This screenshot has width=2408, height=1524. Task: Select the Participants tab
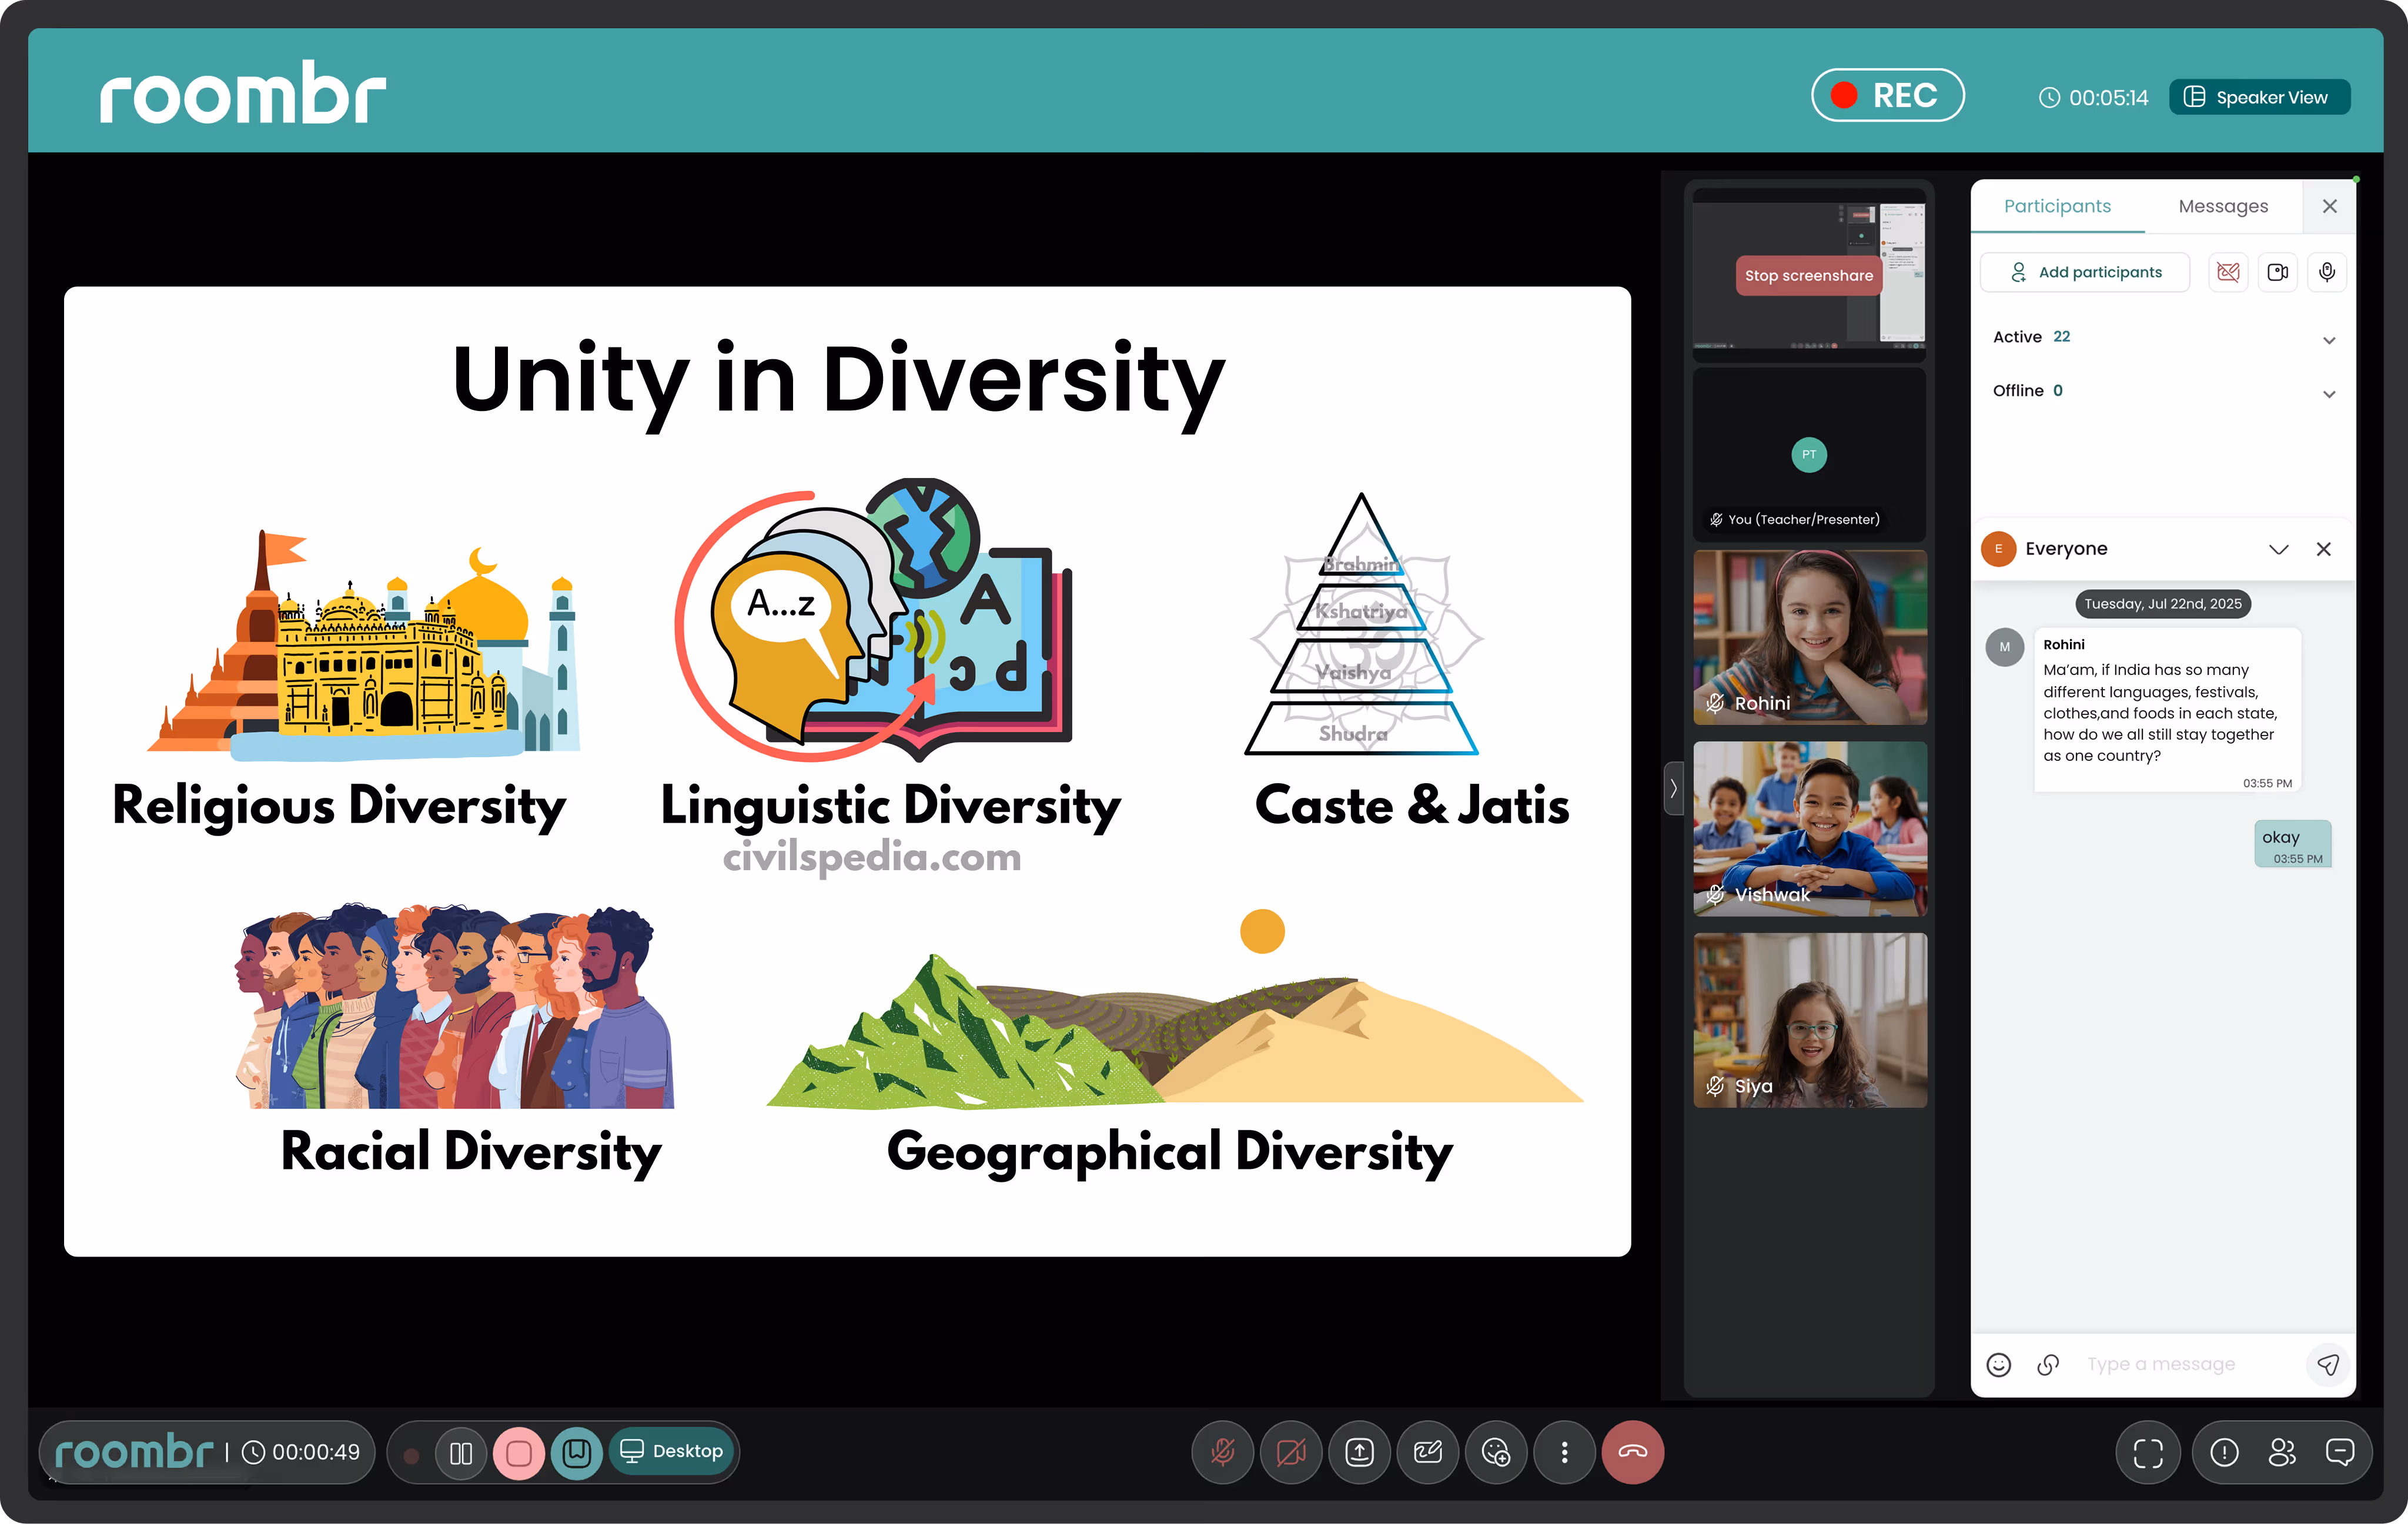click(2057, 206)
